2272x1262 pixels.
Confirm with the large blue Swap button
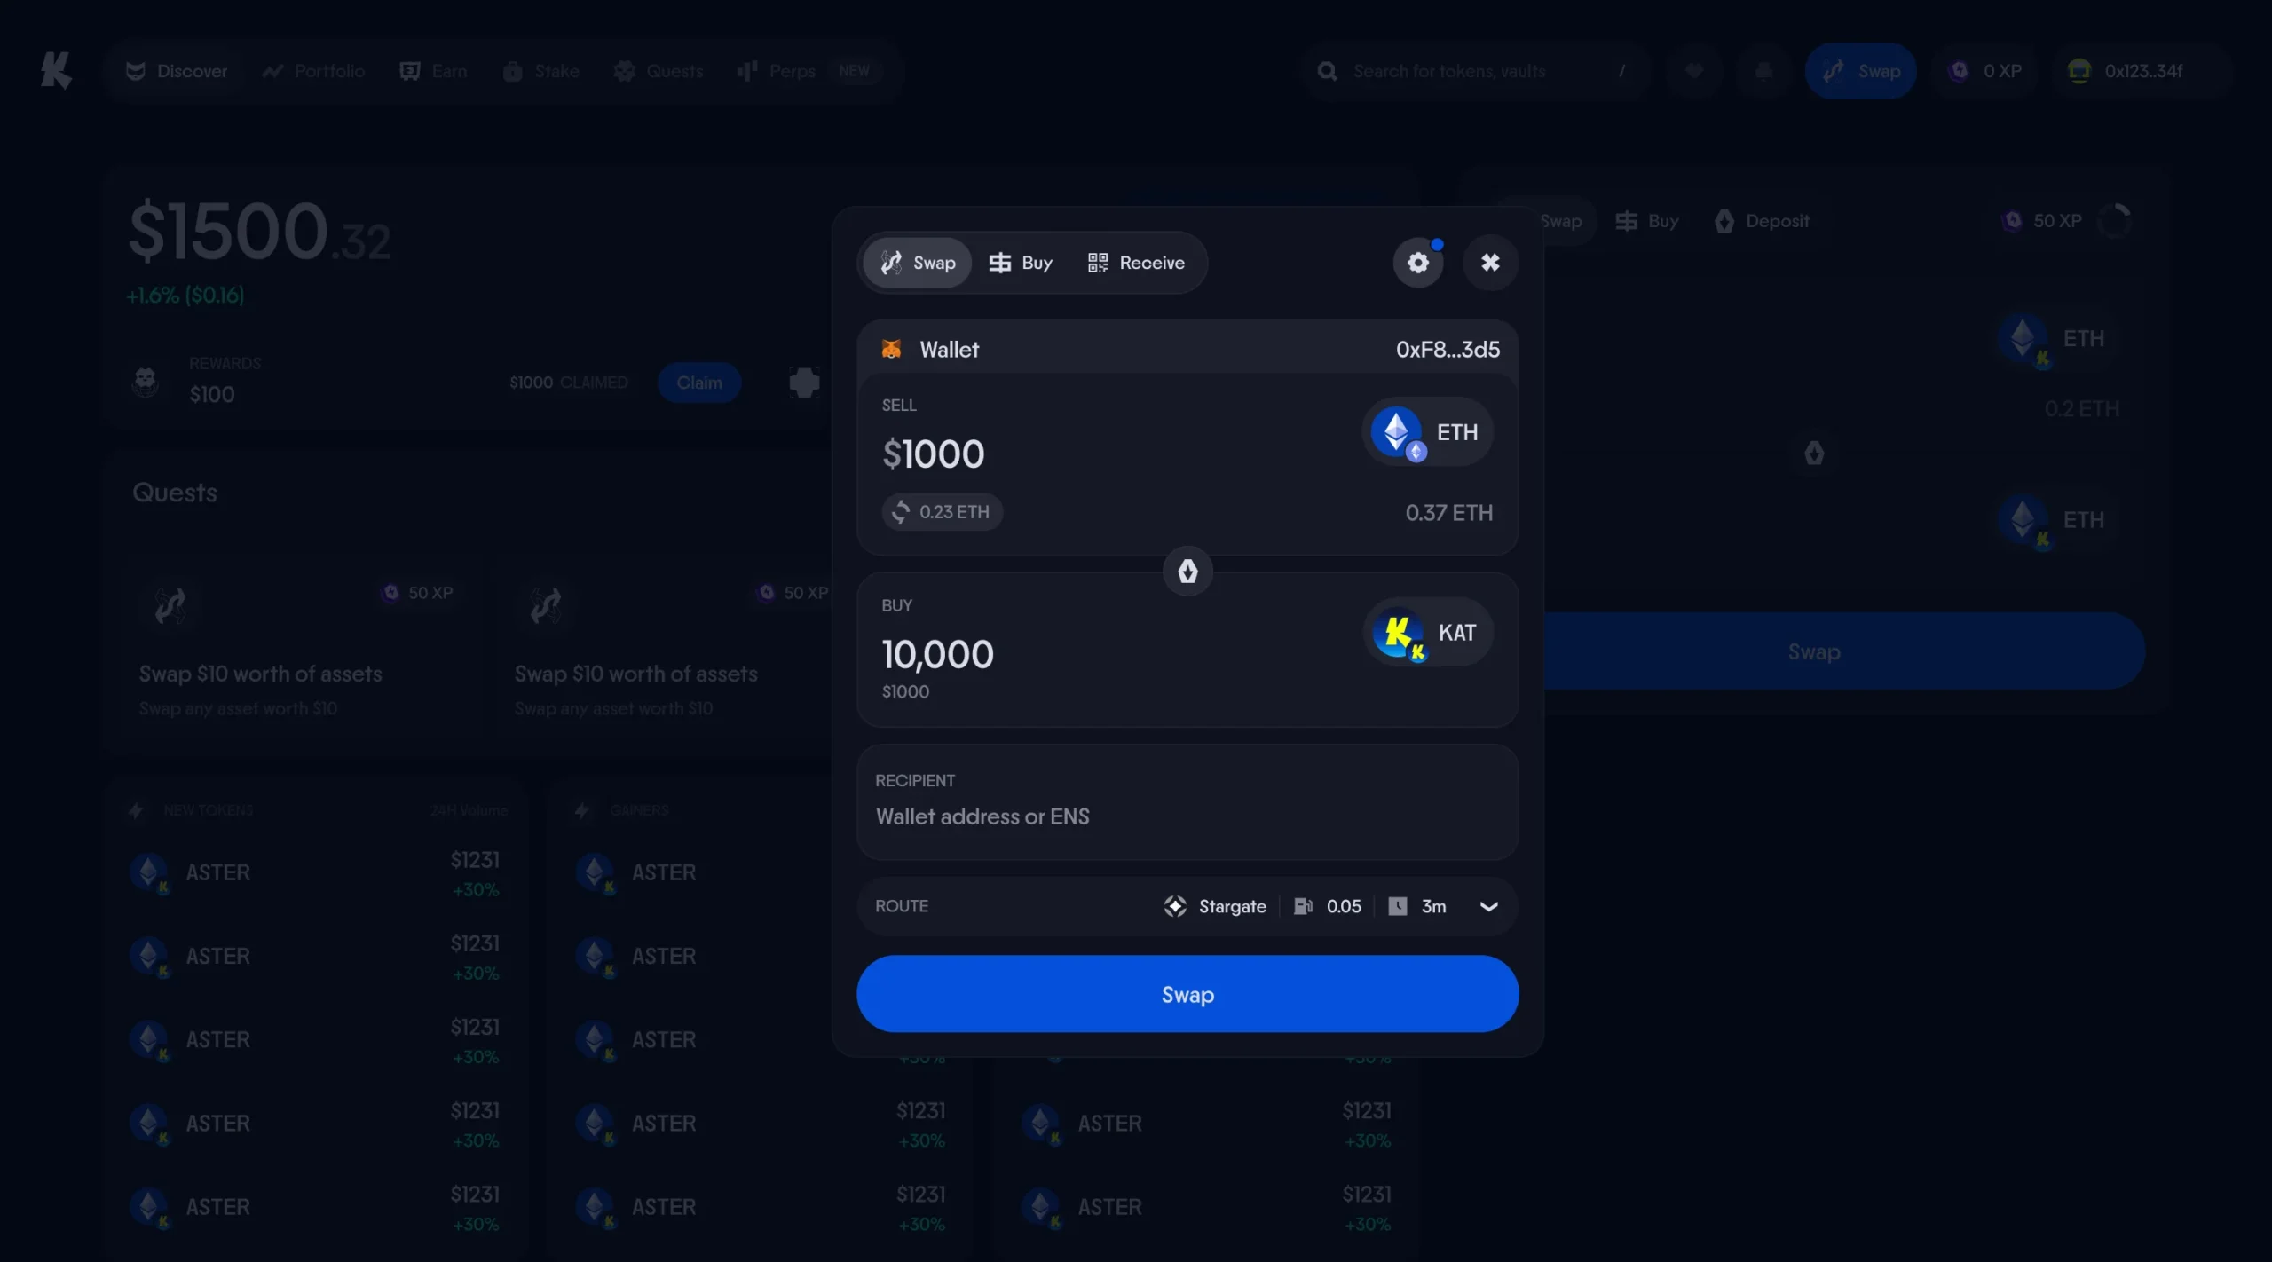(1187, 994)
